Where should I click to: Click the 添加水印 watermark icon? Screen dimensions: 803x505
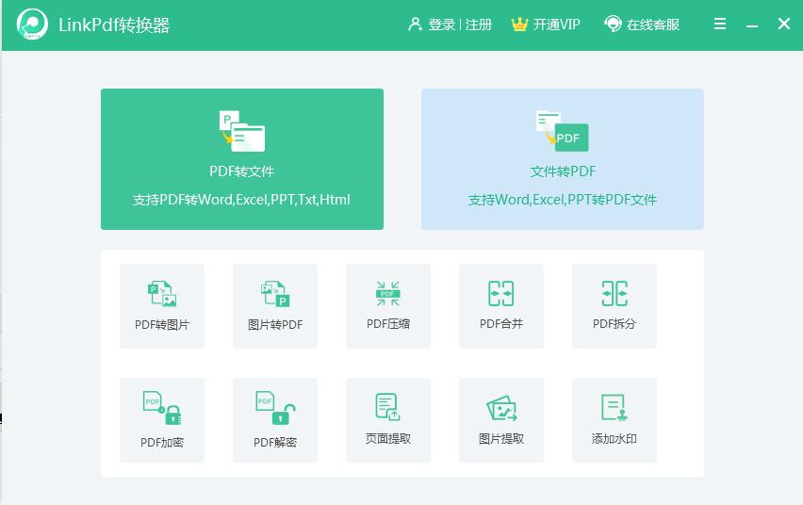[x=615, y=407]
